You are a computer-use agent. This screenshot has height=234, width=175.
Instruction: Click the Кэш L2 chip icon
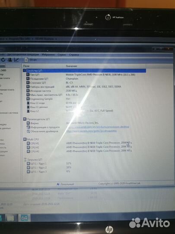point(28,111)
